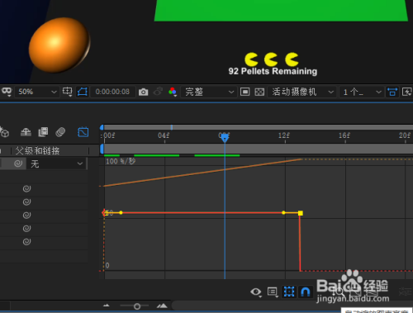Click the timeline zoom out mountain icon

107,306
